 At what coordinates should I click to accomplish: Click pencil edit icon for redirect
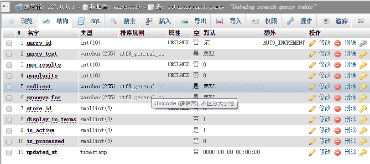click(312, 87)
